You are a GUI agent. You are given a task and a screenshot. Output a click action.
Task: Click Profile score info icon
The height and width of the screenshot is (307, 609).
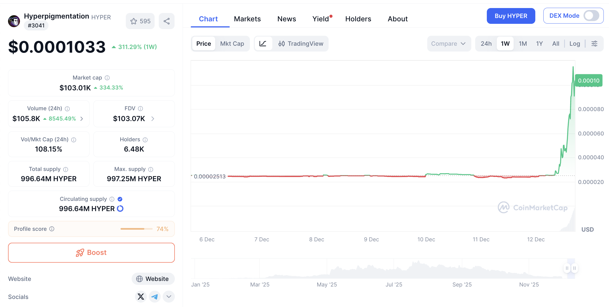[x=52, y=229]
